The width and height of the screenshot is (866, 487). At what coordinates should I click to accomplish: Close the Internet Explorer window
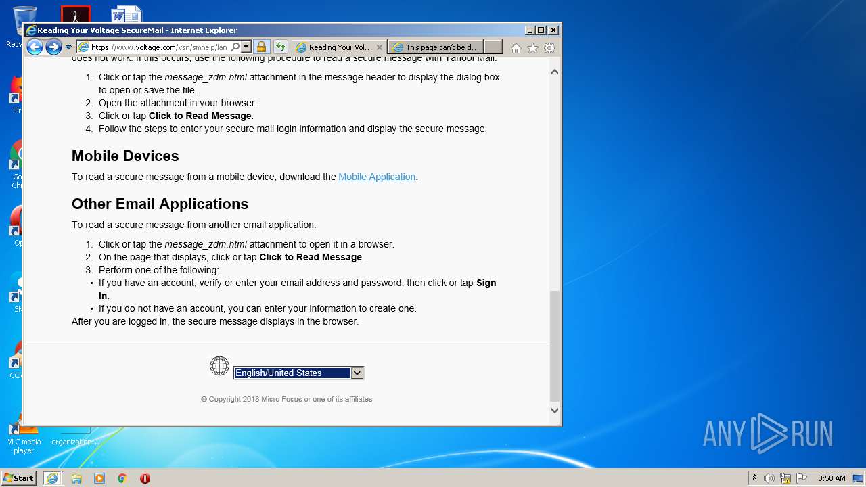coord(553,30)
